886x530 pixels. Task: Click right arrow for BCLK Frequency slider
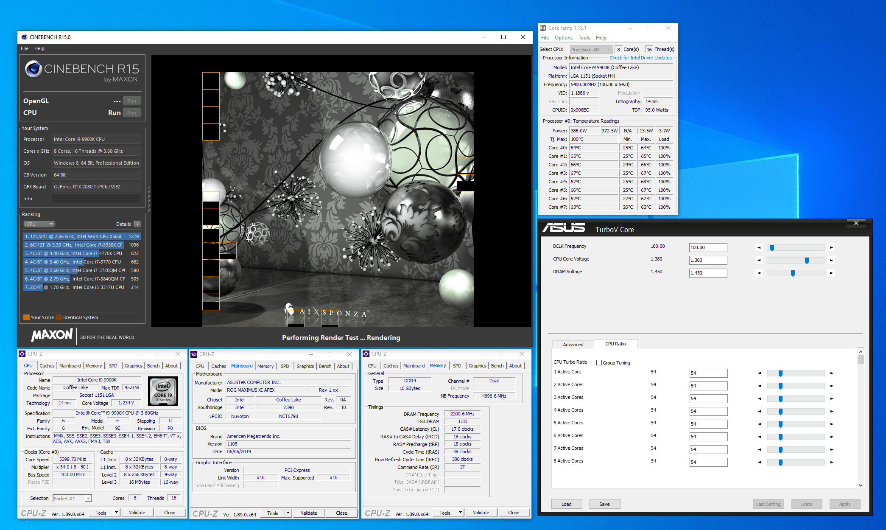point(831,247)
